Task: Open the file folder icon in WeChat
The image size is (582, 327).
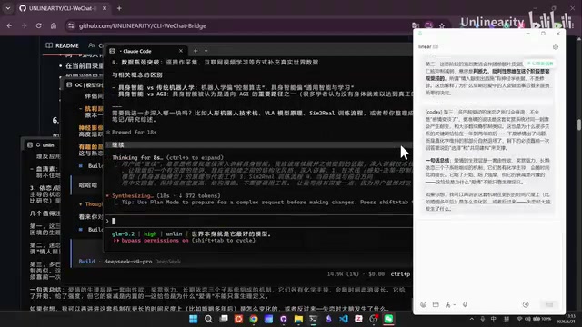Action: (436, 304)
